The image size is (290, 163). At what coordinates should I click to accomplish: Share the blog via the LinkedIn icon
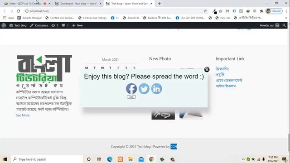point(156,89)
